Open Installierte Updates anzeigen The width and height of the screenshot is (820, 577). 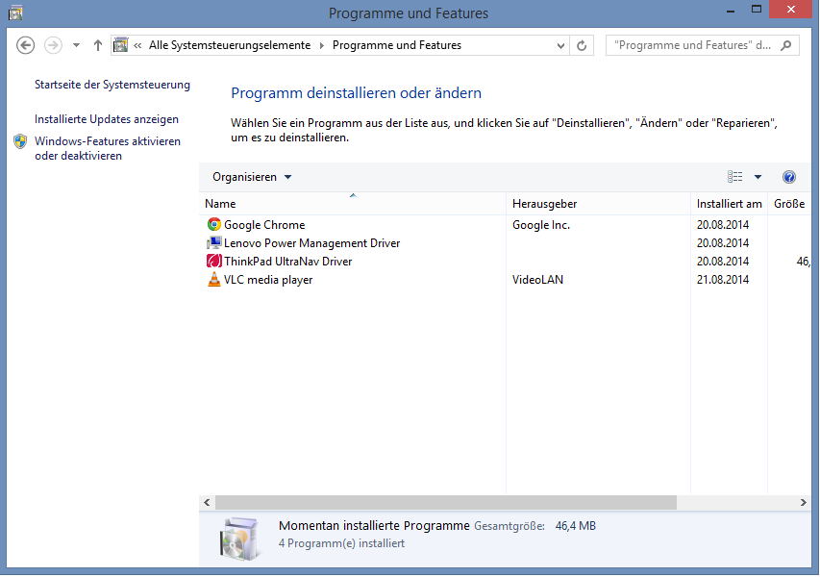click(x=106, y=119)
